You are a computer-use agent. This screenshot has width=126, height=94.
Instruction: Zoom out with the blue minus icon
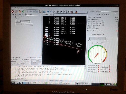click(51, 12)
